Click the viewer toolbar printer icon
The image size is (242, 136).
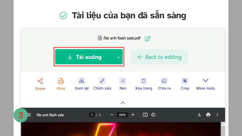[x=208, y=115]
